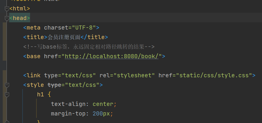Viewport: 262px width, 123px height.
Task: Click the meta charset attribute
Action: click(56, 27)
